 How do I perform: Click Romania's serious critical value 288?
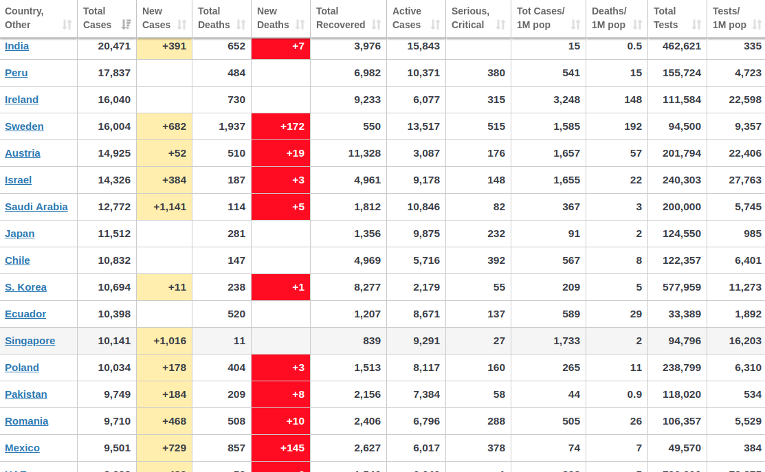click(x=496, y=421)
